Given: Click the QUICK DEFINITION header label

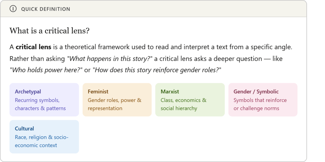Looking at the screenshot, I should (45, 9).
